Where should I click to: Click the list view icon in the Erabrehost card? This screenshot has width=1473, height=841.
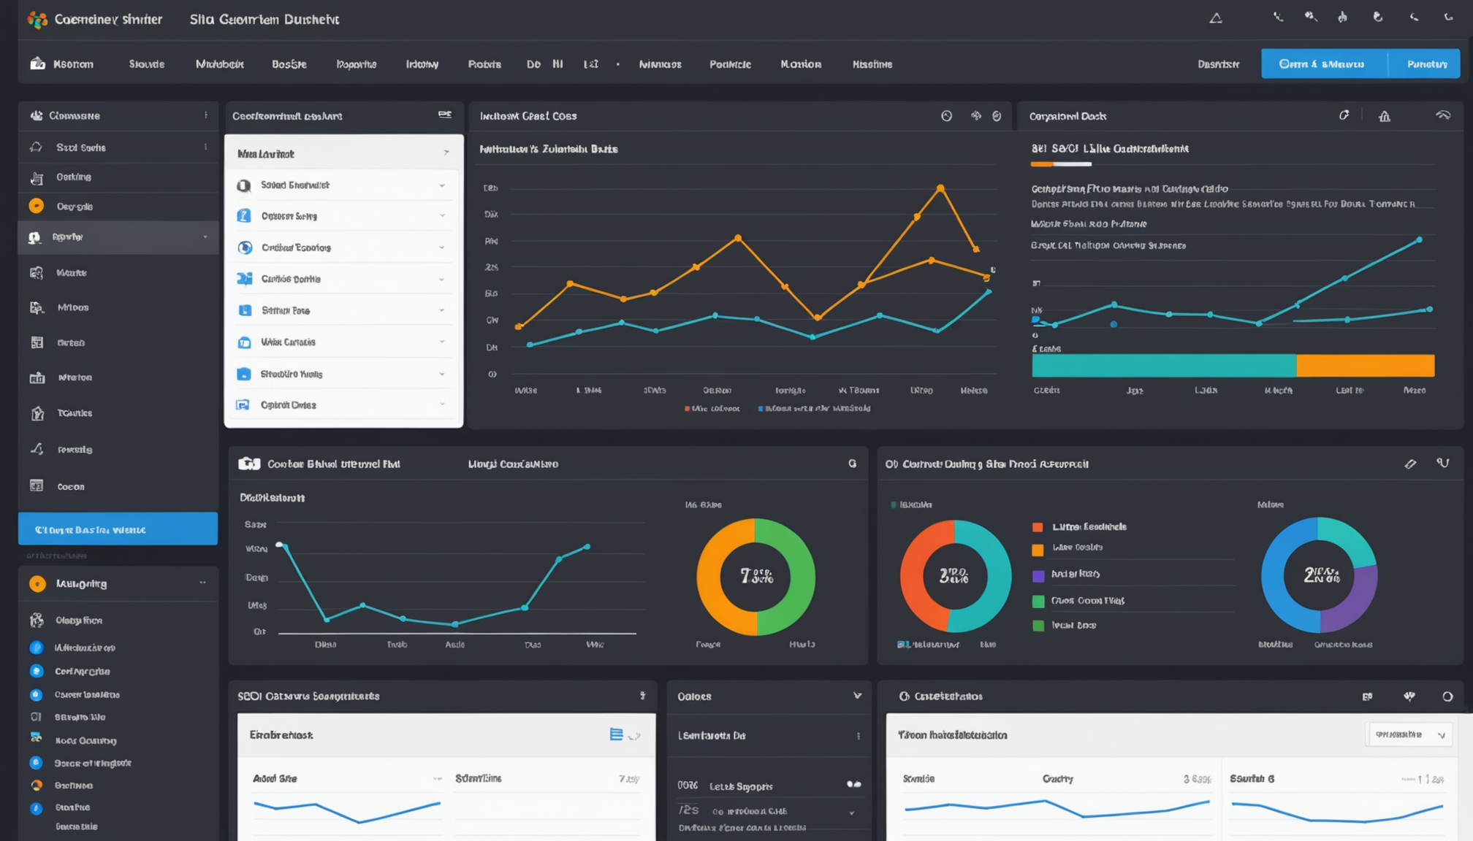coord(616,734)
